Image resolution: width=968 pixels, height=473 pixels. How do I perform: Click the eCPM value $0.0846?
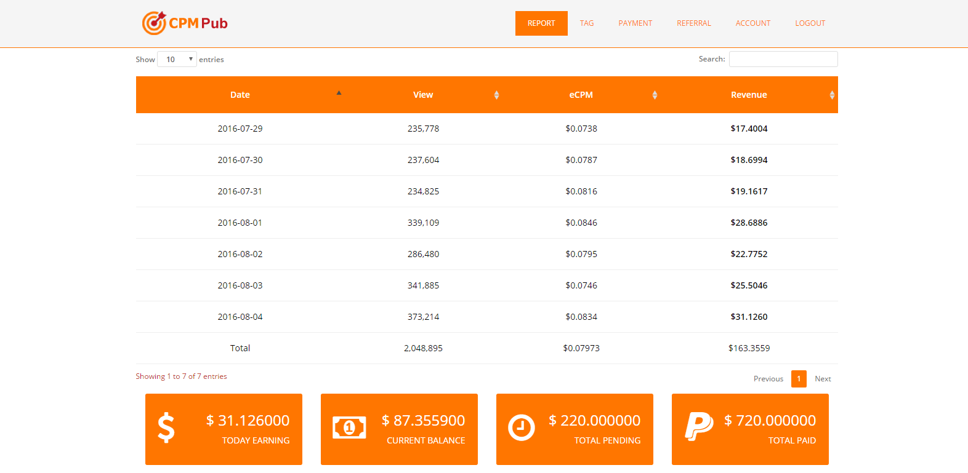pos(581,223)
